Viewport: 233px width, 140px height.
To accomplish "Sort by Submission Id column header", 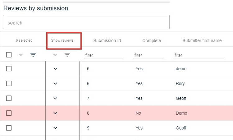I will 107,40.
